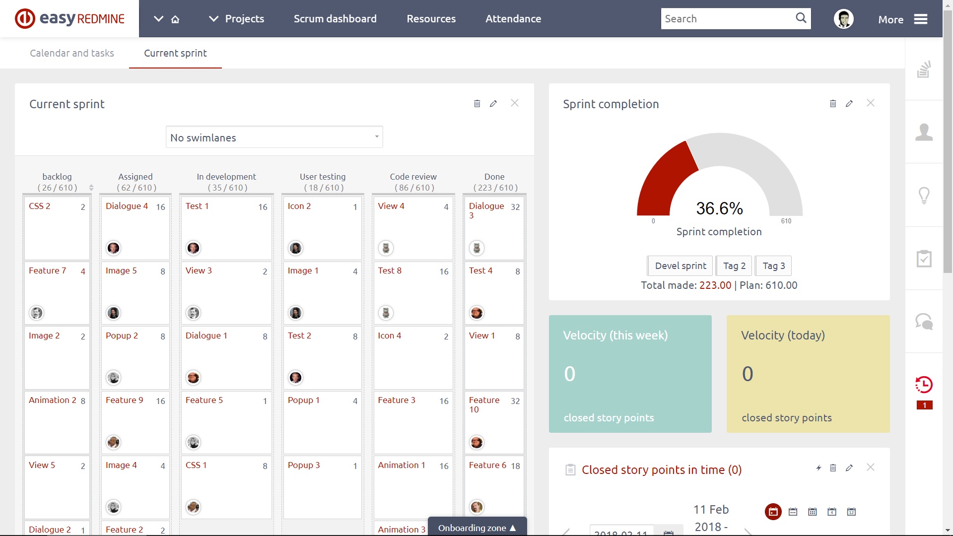
Task: Click the Tag 3 button
Action: point(773,266)
